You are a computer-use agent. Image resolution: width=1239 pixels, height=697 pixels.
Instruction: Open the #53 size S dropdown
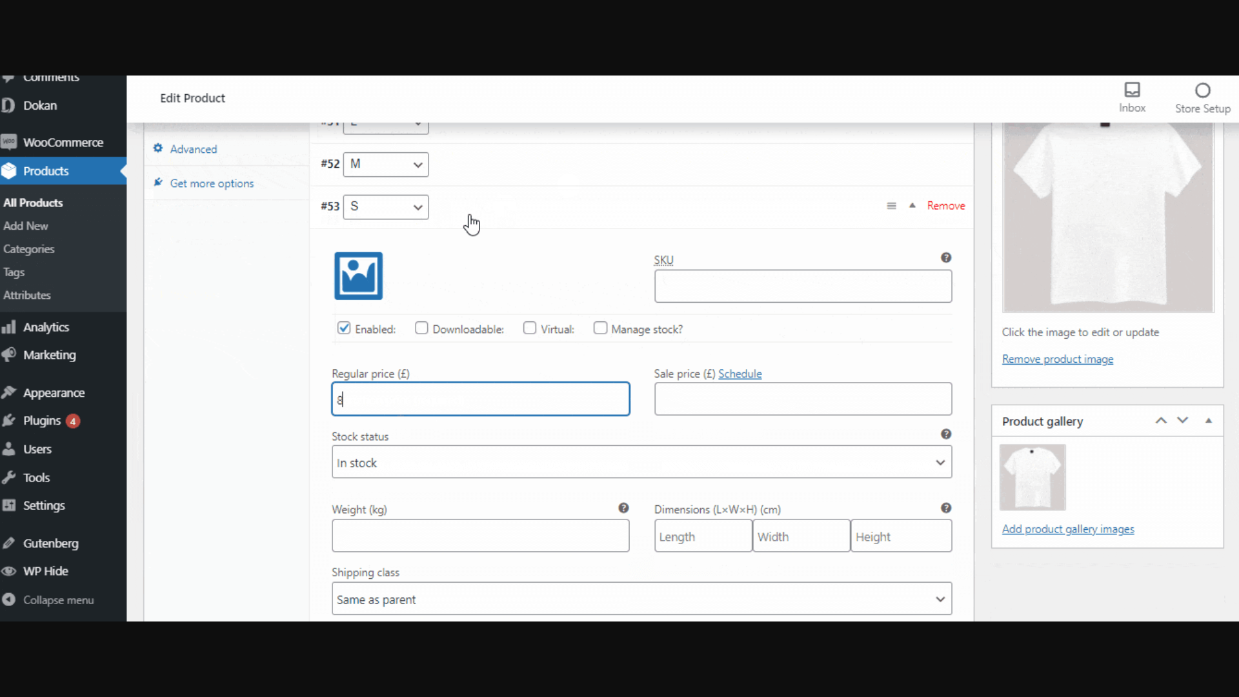tap(386, 207)
